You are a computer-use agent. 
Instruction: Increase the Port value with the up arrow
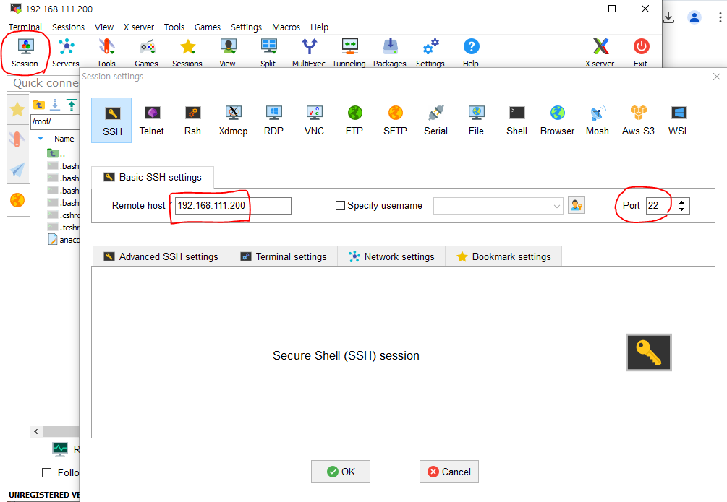coord(681,202)
